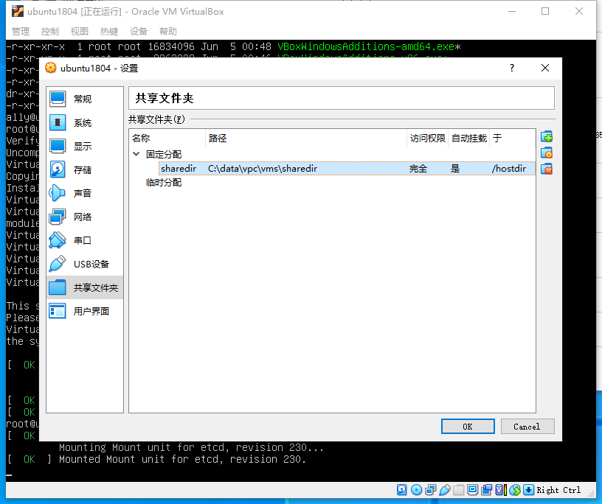Image resolution: width=602 pixels, height=504 pixels.
Task: Click the Cancel button
Action: (x=527, y=426)
